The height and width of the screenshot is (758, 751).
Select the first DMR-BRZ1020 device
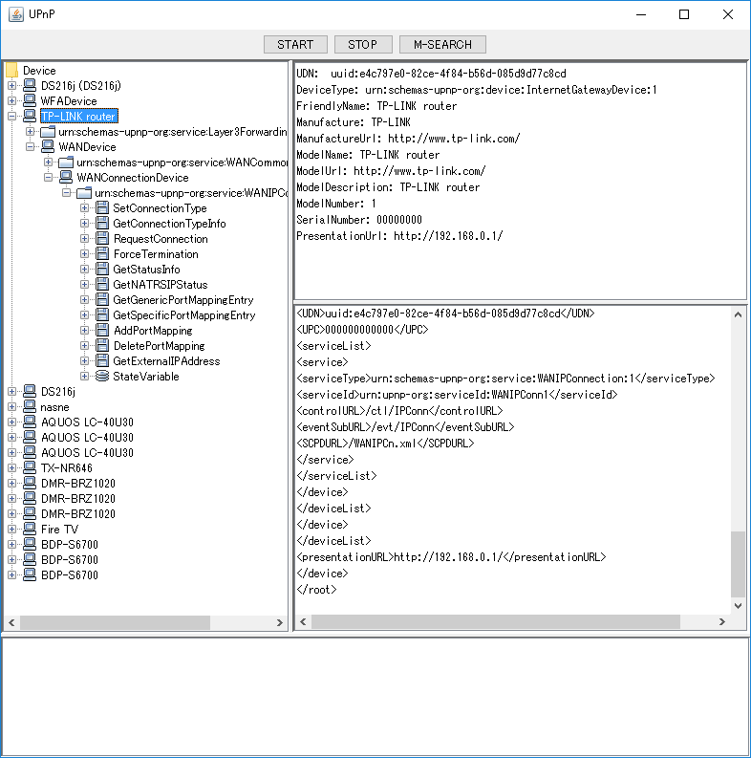[78, 484]
